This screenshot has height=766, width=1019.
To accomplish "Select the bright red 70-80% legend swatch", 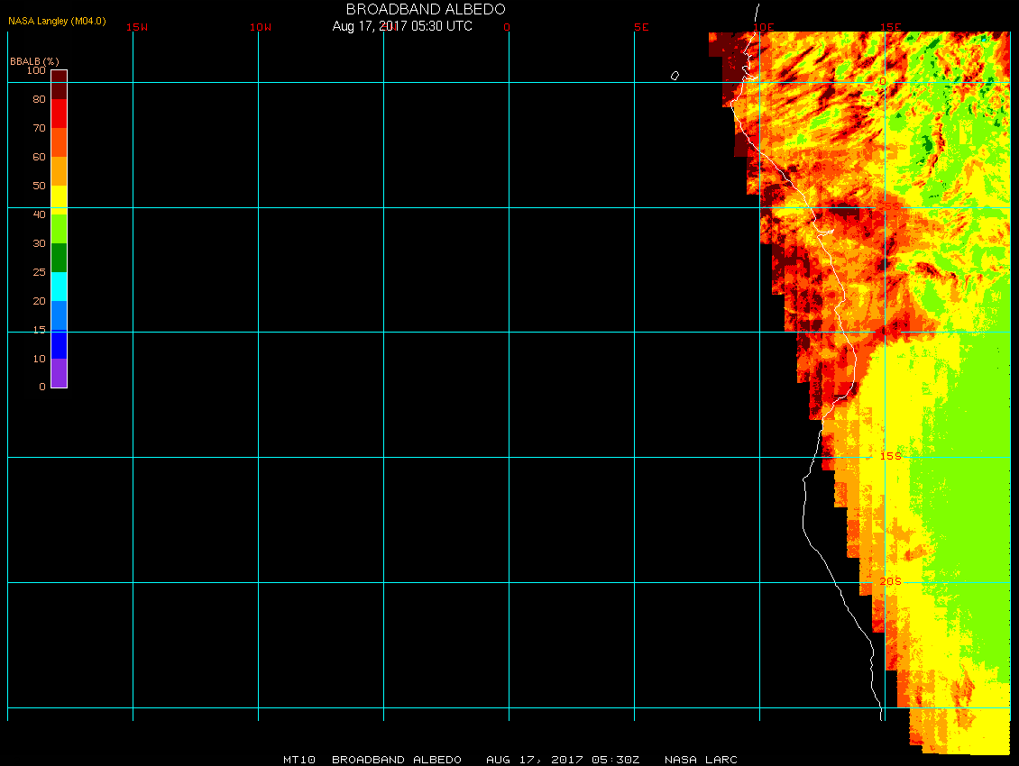I will click(59, 114).
